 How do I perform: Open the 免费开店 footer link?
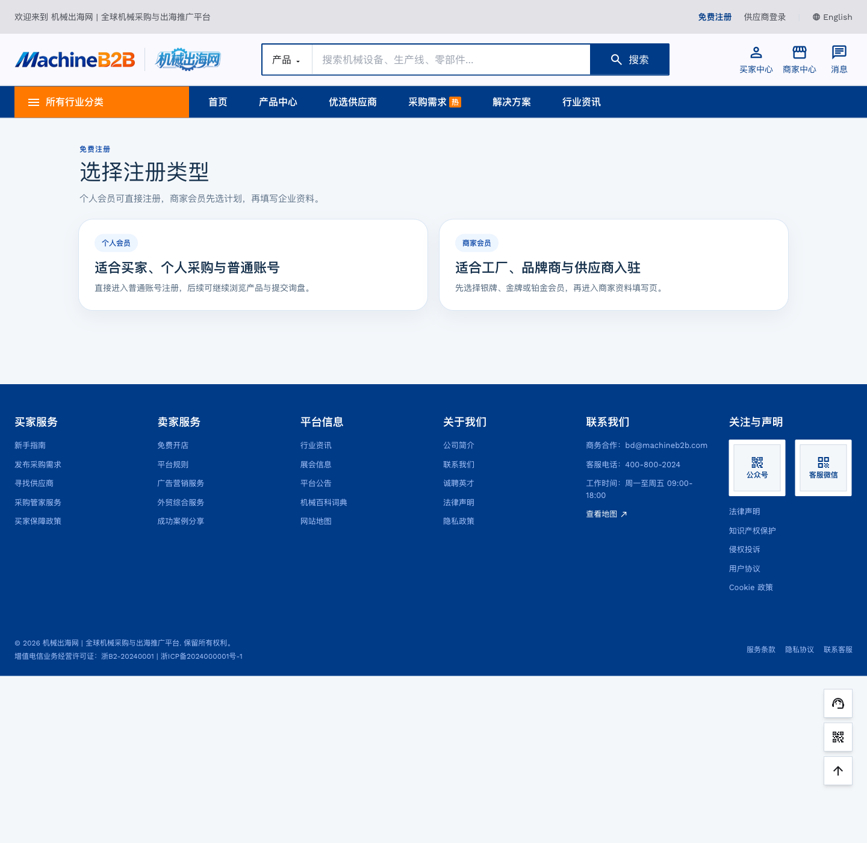[x=173, y=446]
